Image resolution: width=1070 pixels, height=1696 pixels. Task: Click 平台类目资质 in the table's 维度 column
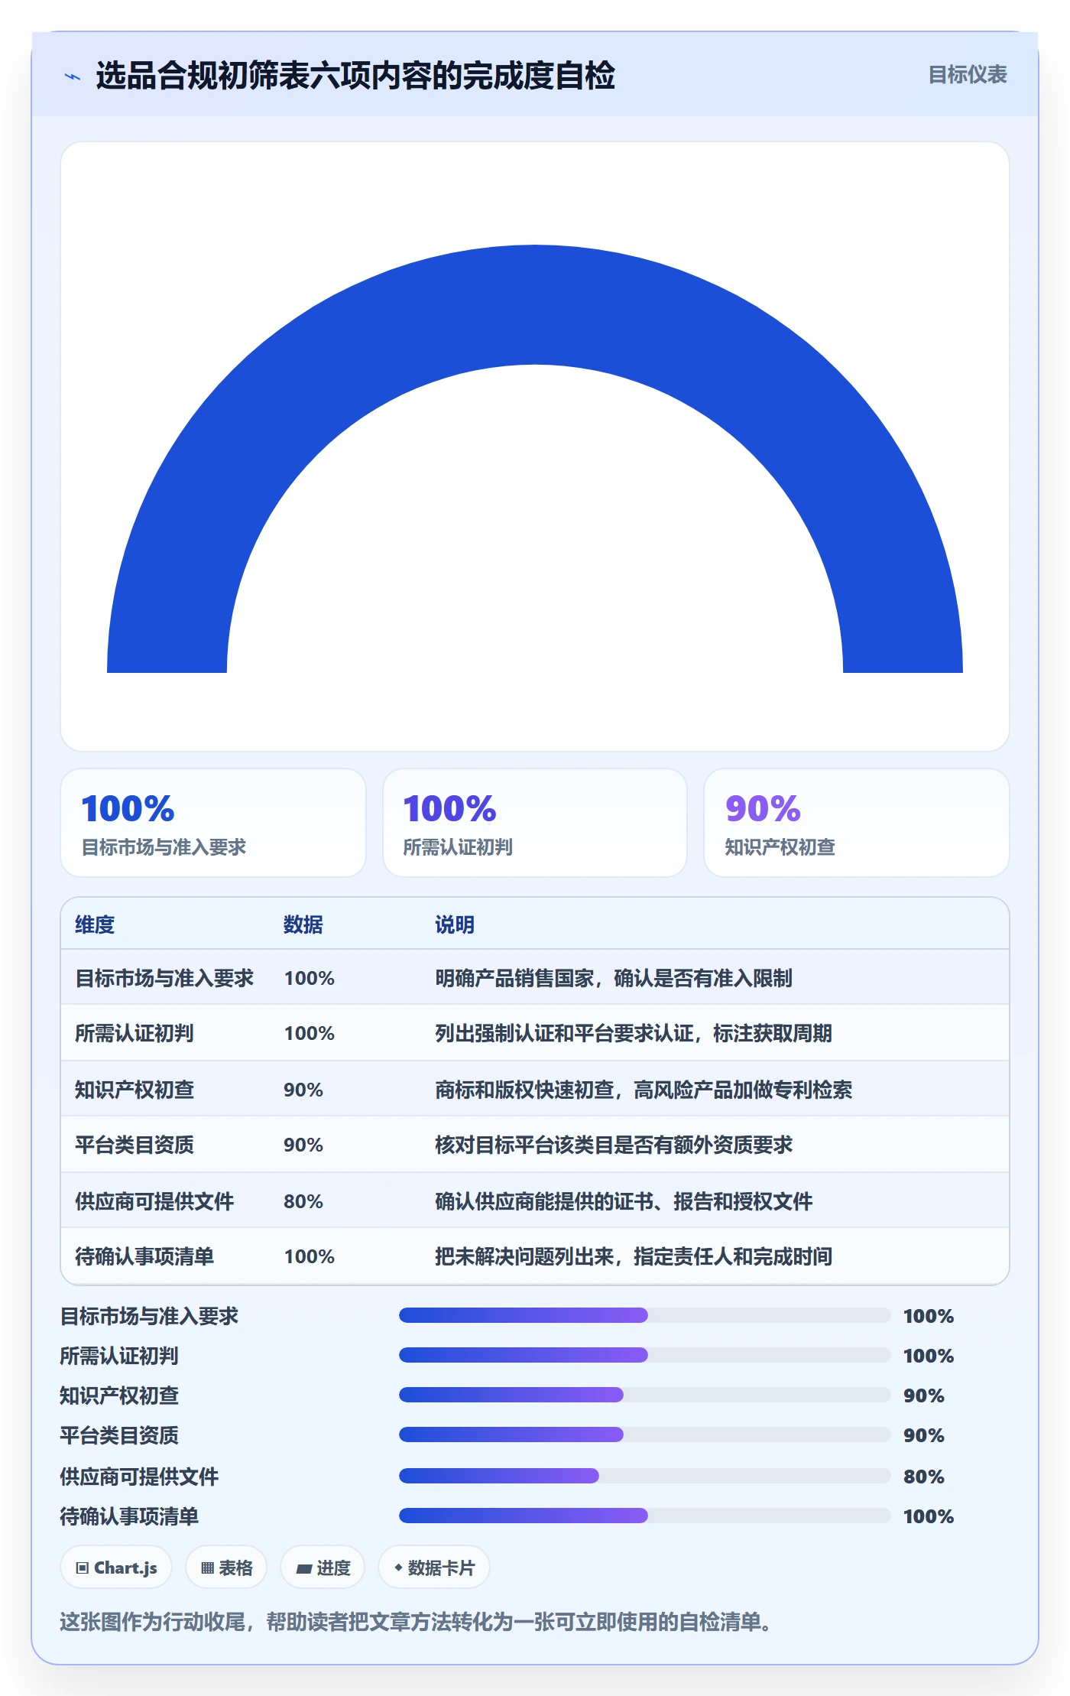(x=135, y=1145)
